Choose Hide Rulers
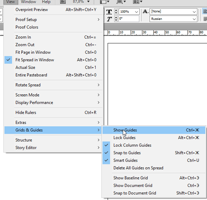The width and height of the screenshot is (207, 200). coord(54,113)
